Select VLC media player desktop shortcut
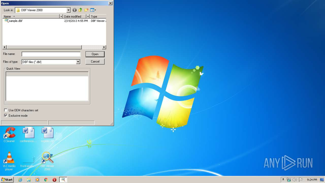Viewport: 325px width, 183px height. 9,161
